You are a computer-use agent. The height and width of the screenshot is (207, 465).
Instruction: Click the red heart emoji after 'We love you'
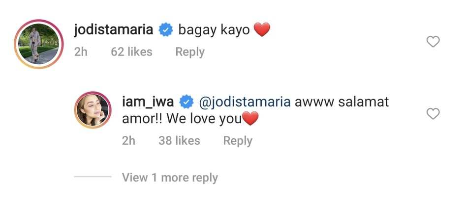(250, 119)
